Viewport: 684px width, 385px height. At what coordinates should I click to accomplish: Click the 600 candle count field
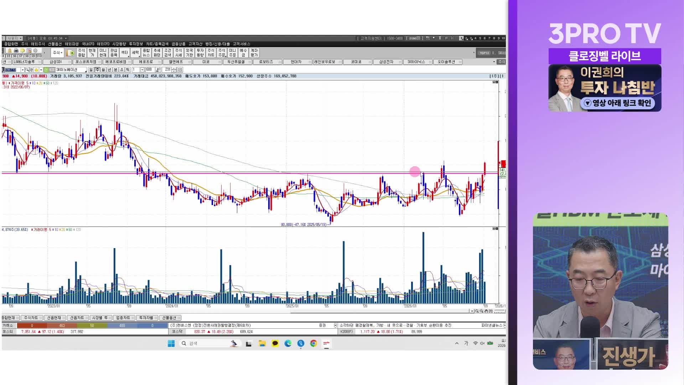point(150,70)
